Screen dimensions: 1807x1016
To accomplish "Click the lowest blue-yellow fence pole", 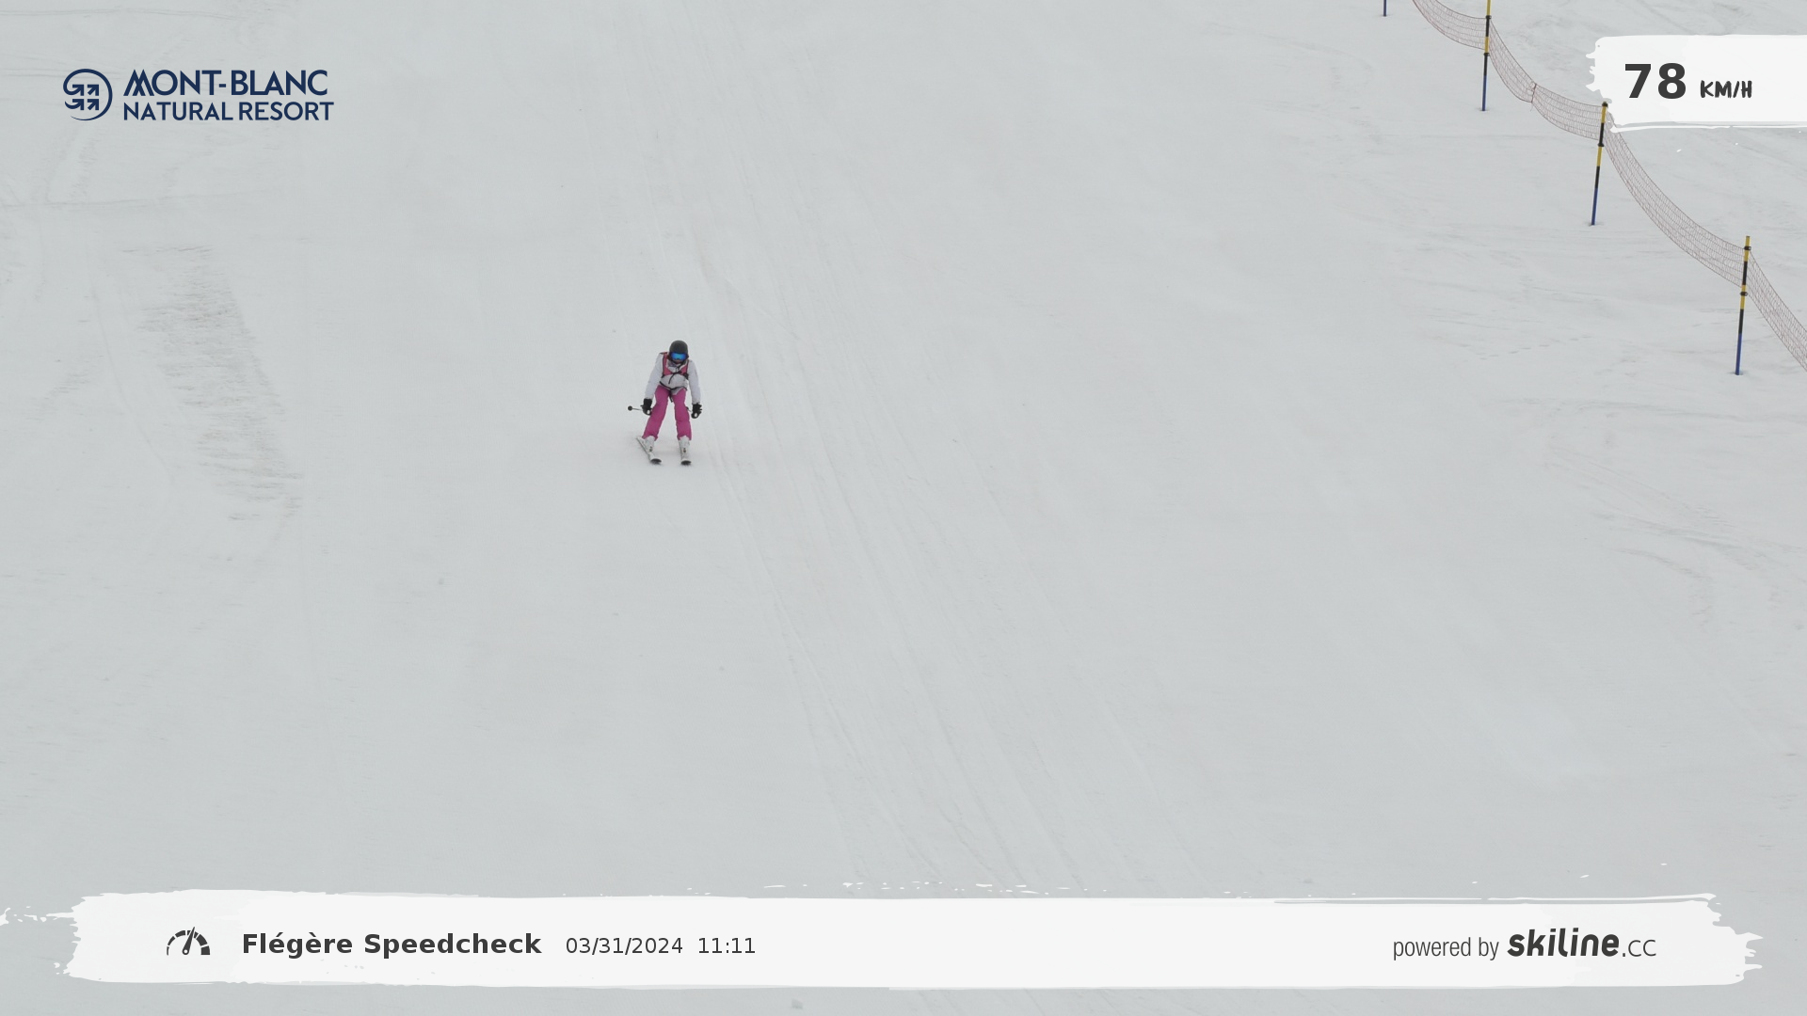I will click(x=1742, y=306).
